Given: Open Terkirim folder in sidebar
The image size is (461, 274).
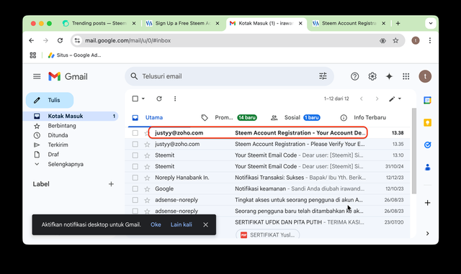Looking at the screenshot, I should point(58,145).
